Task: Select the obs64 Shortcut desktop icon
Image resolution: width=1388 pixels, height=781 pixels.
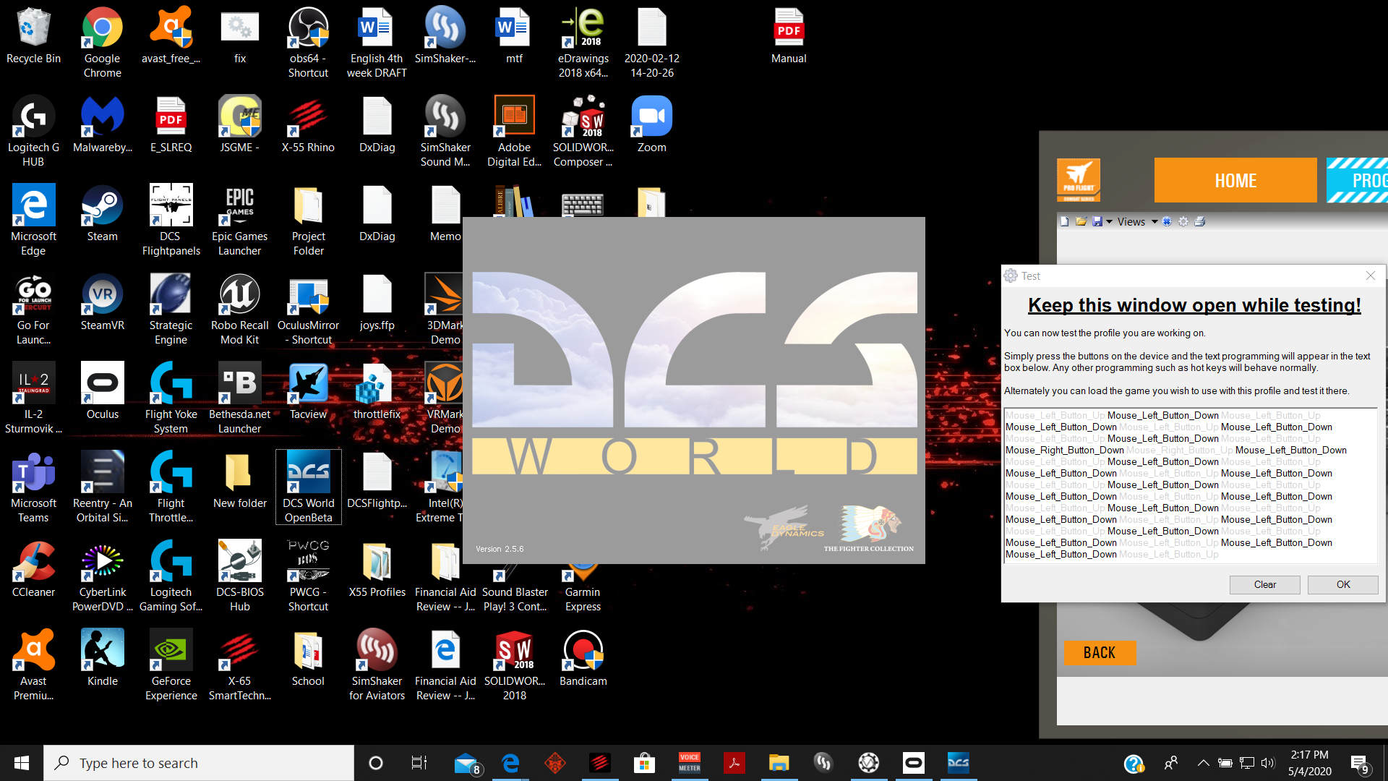Action: coord(308,43)
